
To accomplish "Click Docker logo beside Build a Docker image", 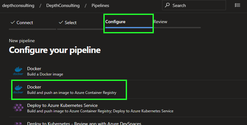I will tap(18, 71).
